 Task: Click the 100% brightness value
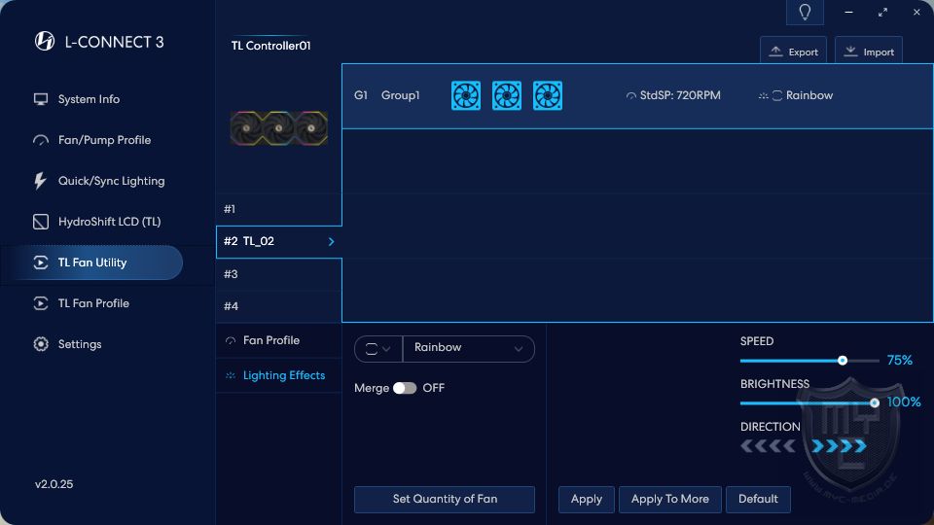pos(904,402)
